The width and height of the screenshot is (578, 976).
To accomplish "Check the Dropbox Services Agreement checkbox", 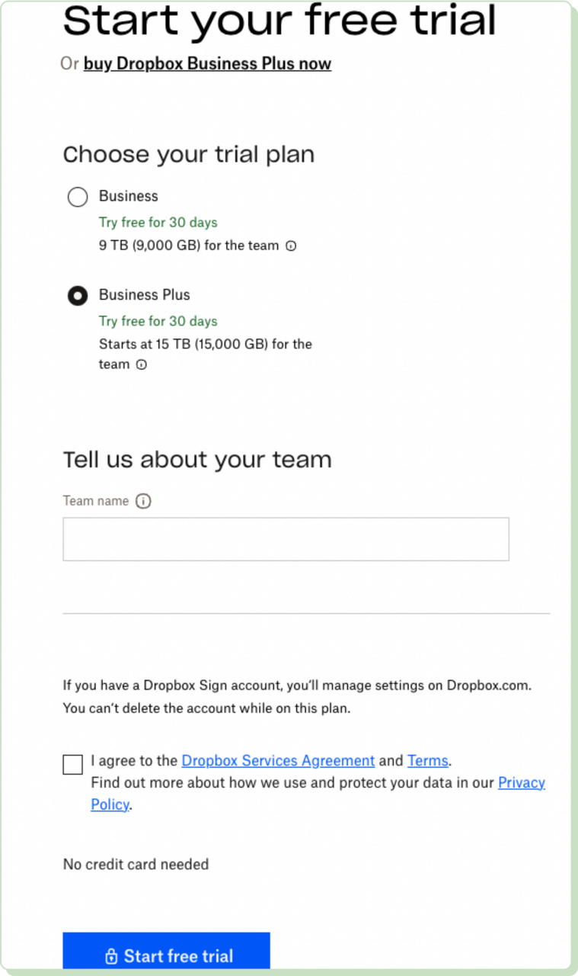I will tap(72, 763).
